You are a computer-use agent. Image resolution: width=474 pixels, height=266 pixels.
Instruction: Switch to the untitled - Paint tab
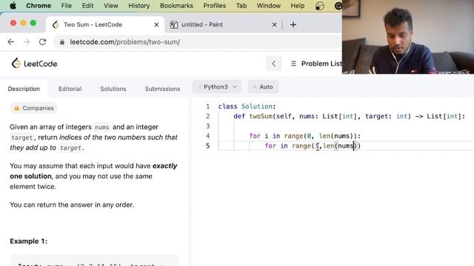pos(224,24)
